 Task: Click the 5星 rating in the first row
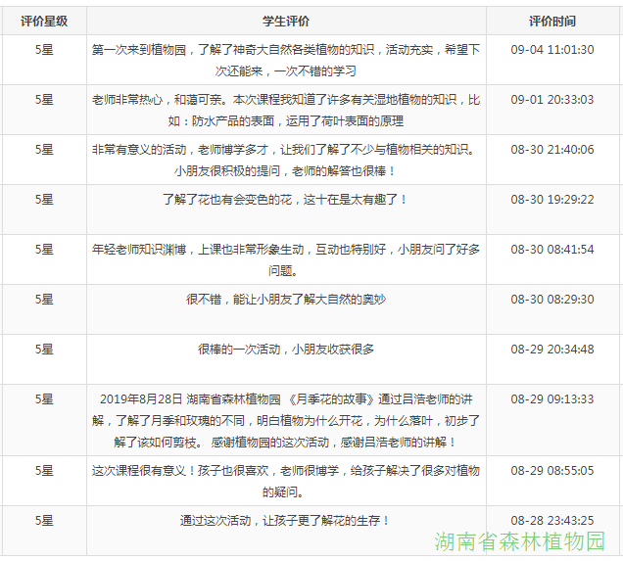[x=44, y=49]
